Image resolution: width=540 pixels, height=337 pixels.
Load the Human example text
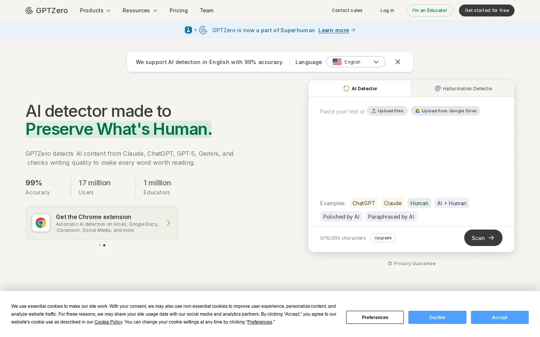[x=419, y=203]
